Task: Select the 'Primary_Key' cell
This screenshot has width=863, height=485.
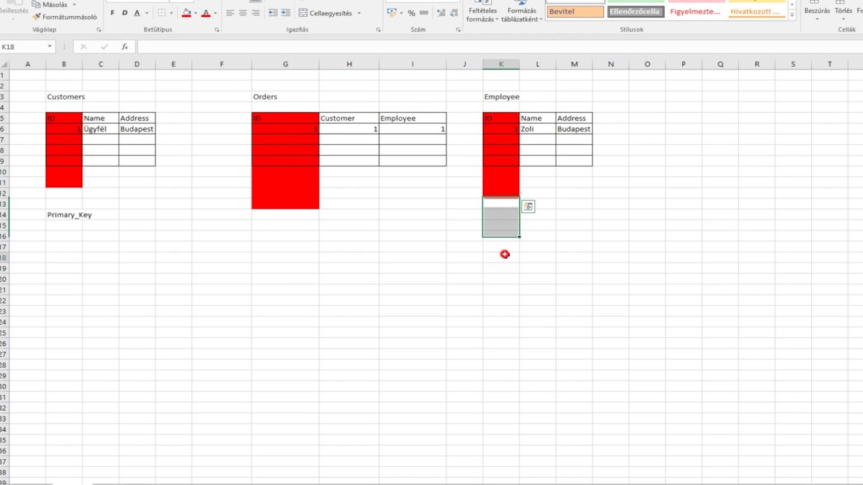Action: pyautogui.click(x=64, y=215)
